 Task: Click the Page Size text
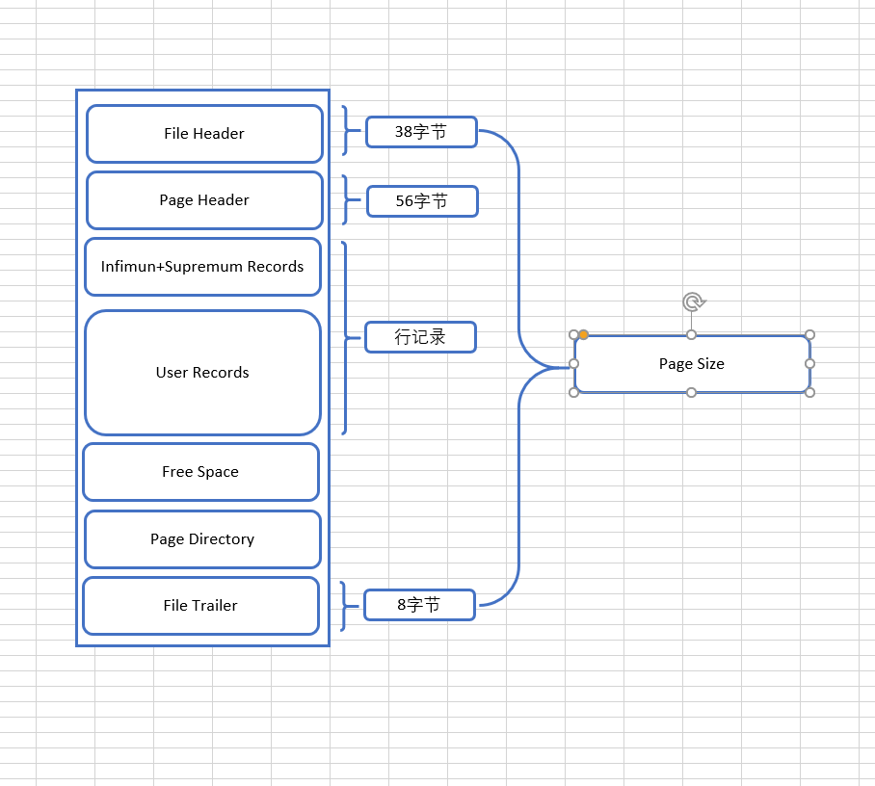pos(691,364)
